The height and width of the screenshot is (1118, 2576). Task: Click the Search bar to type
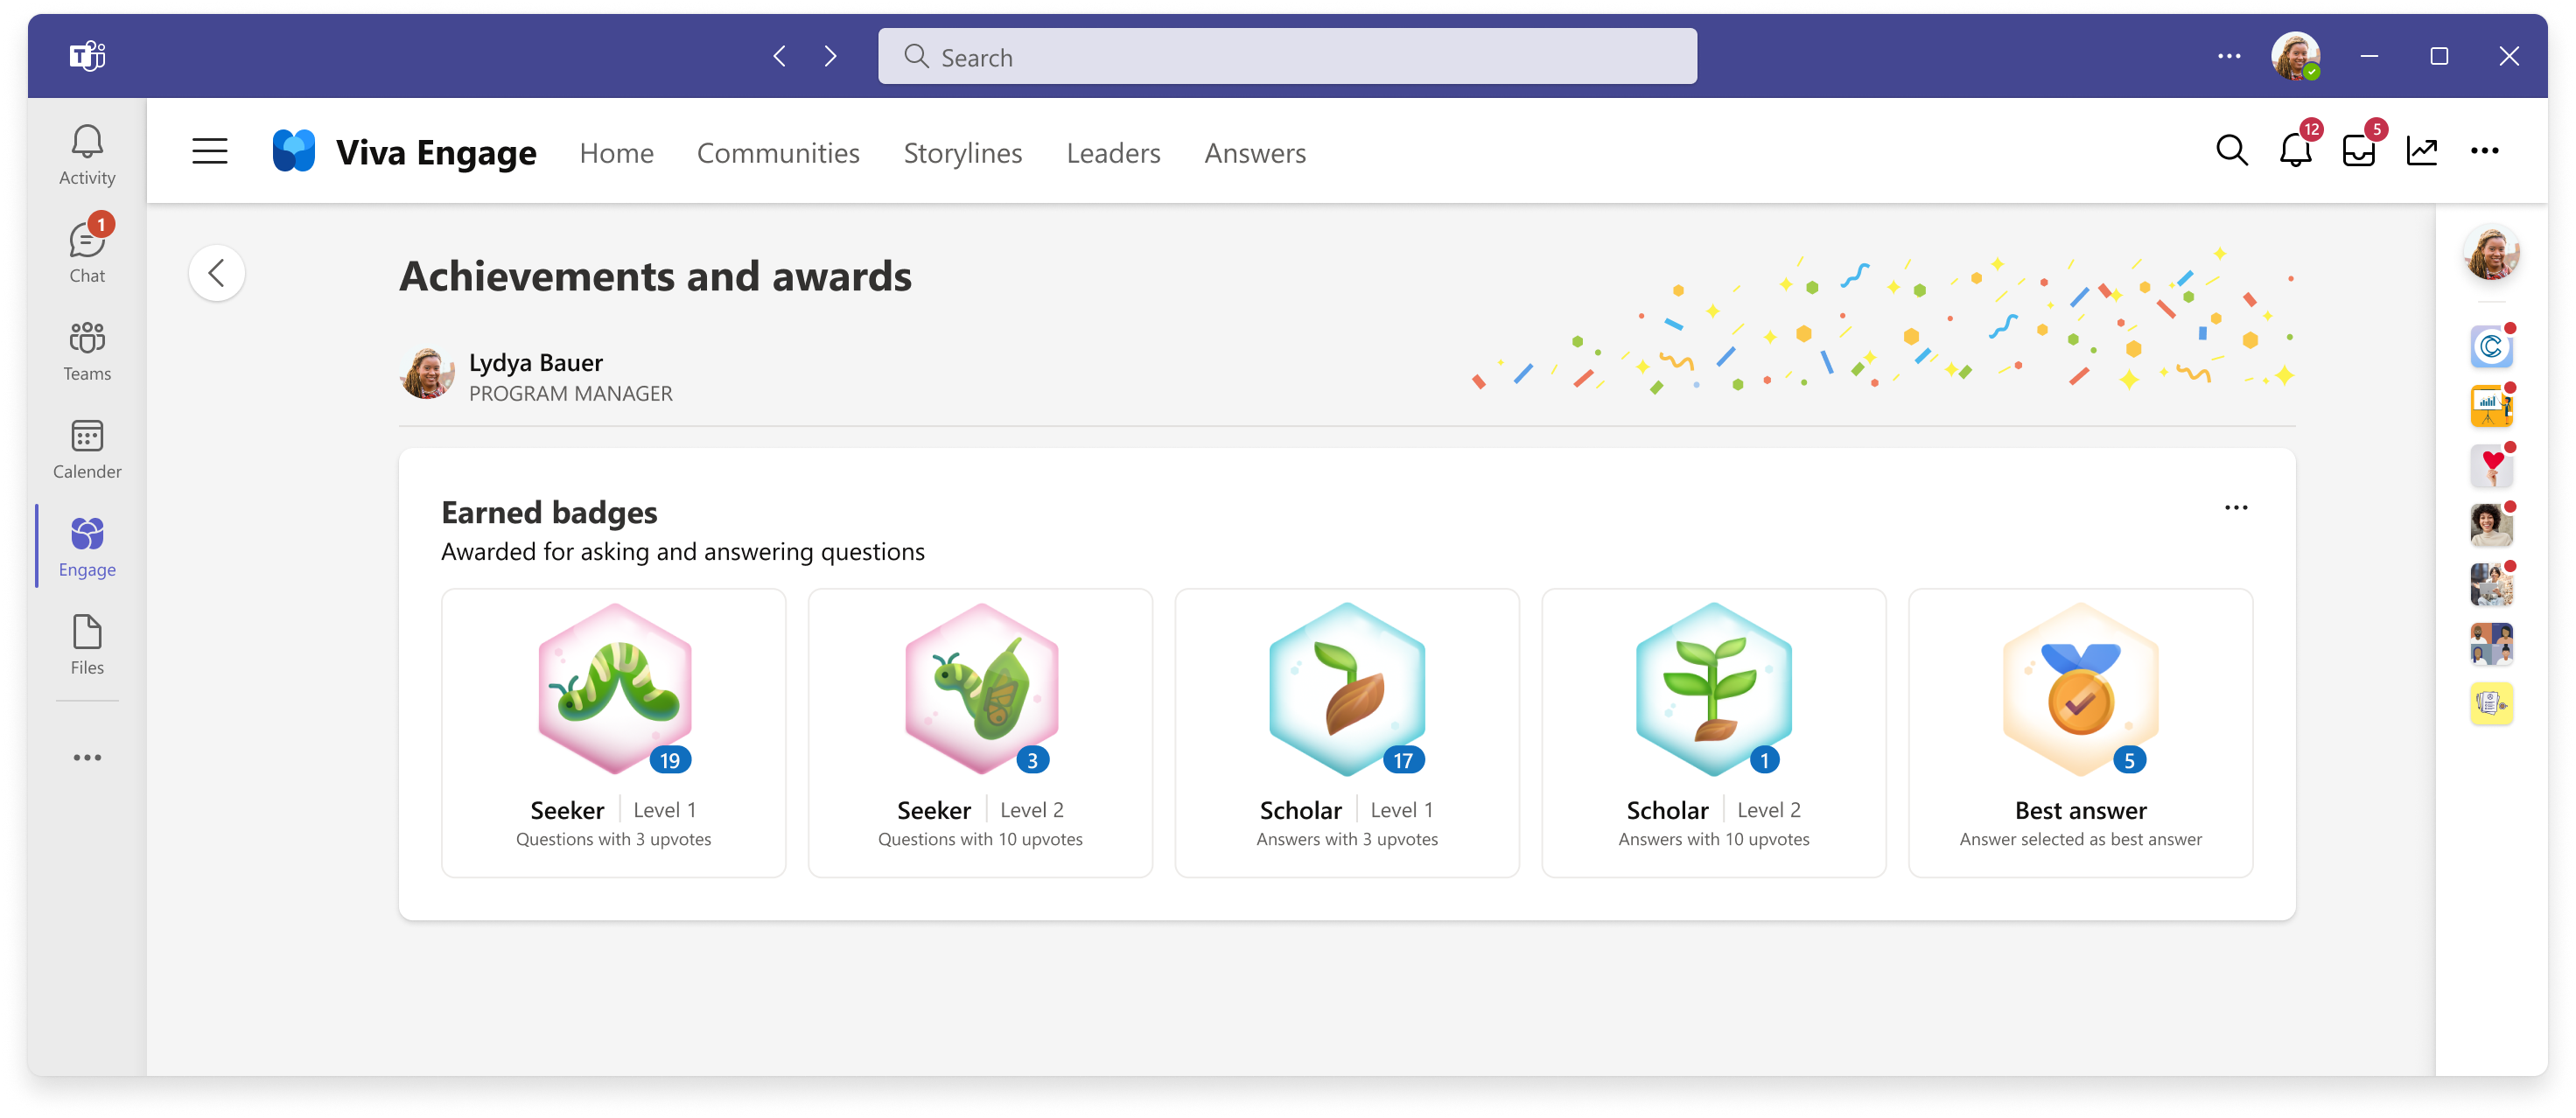(x=1290, y=56)
